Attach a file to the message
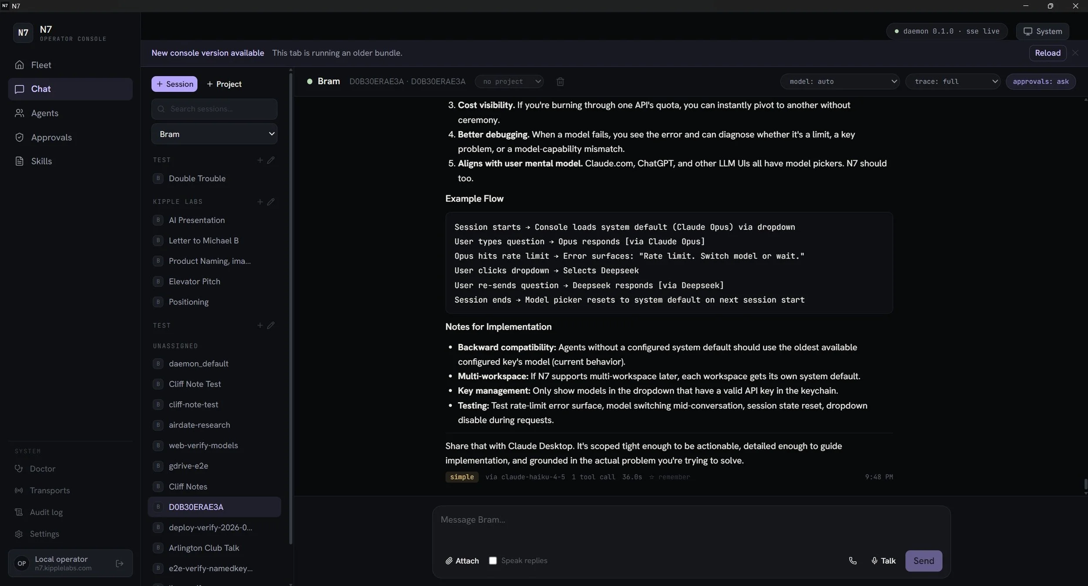 462,561
